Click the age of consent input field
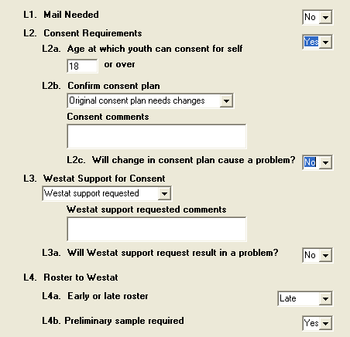This screenshot has width=350, height=337. (x=82, y=66)
